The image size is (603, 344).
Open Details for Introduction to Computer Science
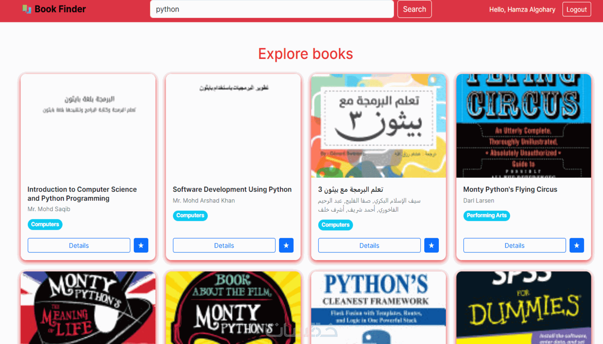tap(79, 245)
